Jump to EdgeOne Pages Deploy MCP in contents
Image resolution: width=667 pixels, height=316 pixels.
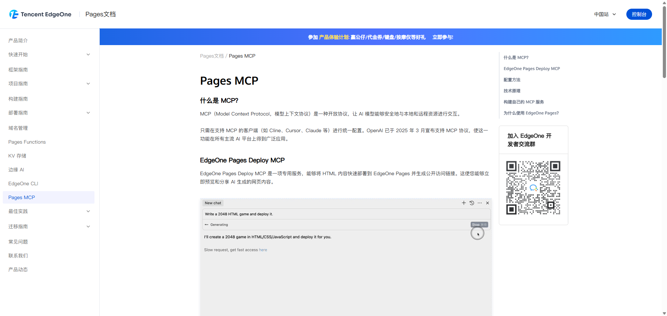tap(532, 69)
